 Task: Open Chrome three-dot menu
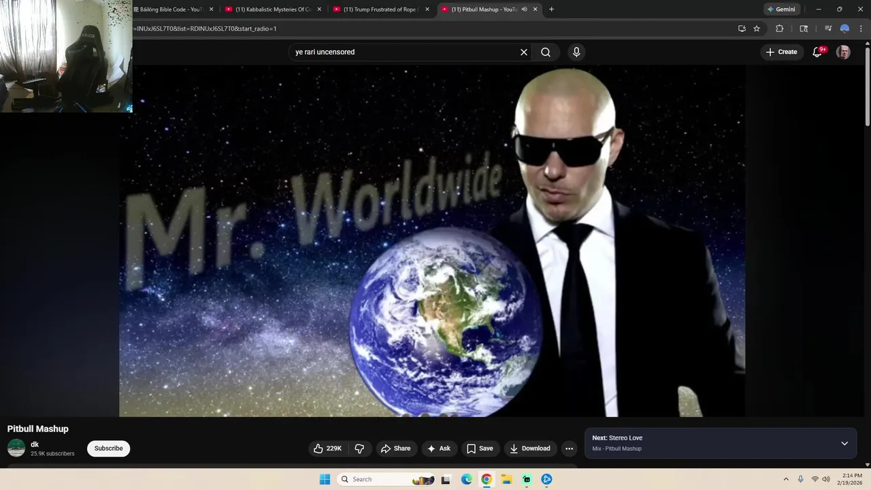coord(861,29)
